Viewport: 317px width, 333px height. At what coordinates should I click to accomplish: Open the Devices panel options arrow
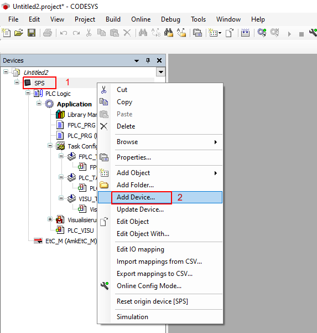(x=137, y=61)
